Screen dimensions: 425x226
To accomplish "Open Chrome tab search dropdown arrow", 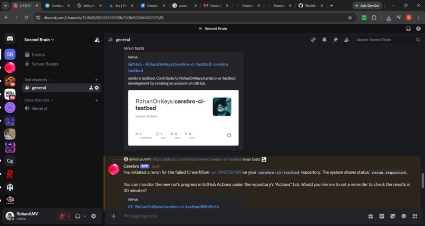I will (5, 5).
